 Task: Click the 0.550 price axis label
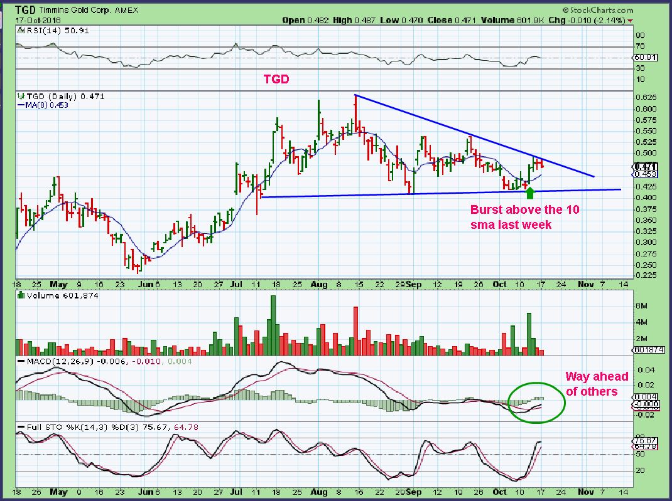tap(646, 131)
